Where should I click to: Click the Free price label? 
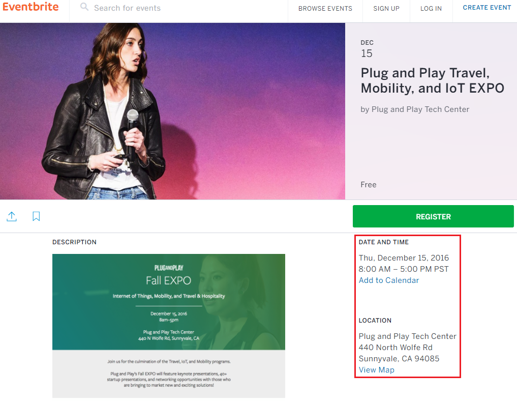[x=369, y=185]
